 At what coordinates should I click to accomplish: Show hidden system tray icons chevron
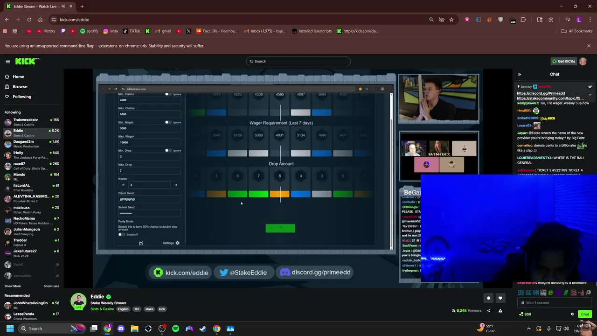coord(529,329)
